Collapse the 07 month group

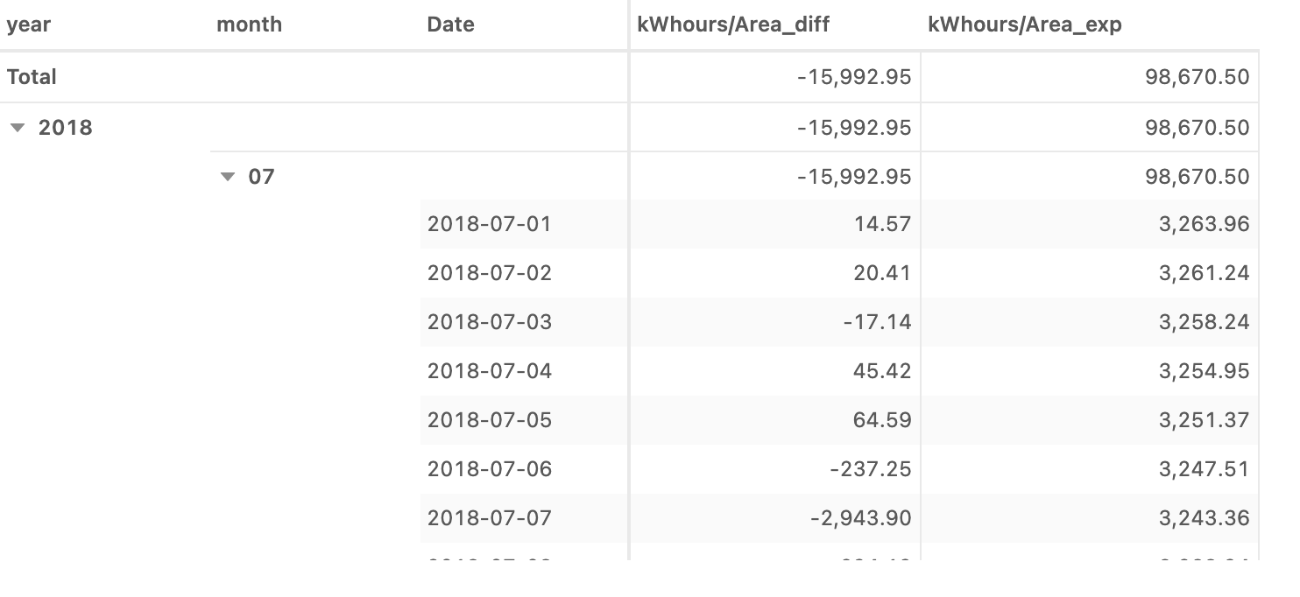(228, 177)
